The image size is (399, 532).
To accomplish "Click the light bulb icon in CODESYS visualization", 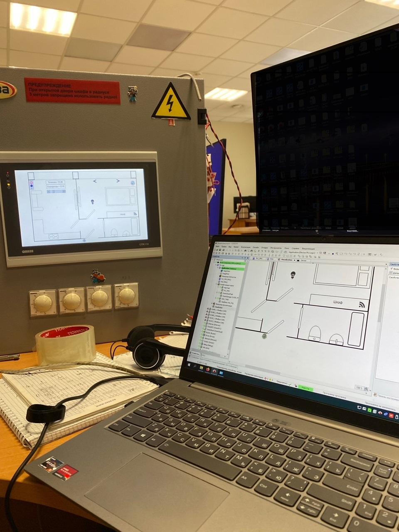I will coord(293,274).
